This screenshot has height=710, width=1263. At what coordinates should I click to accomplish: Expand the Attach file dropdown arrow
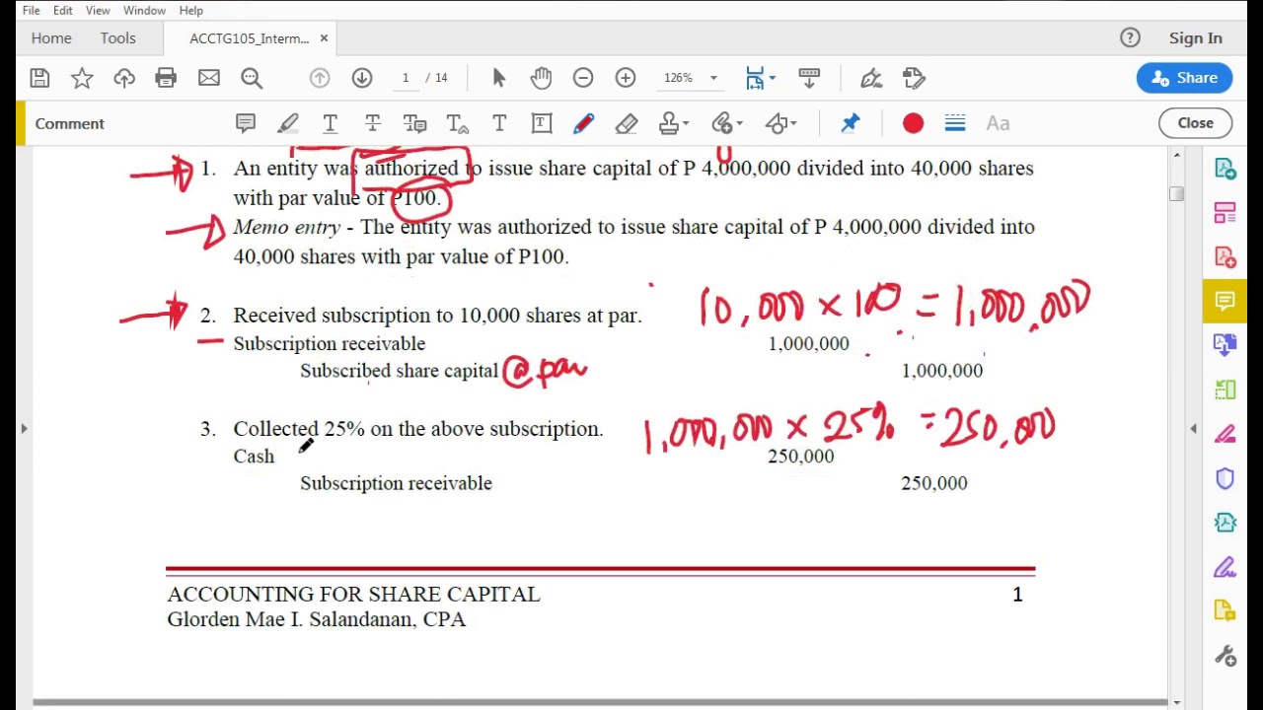pos(739,123)
